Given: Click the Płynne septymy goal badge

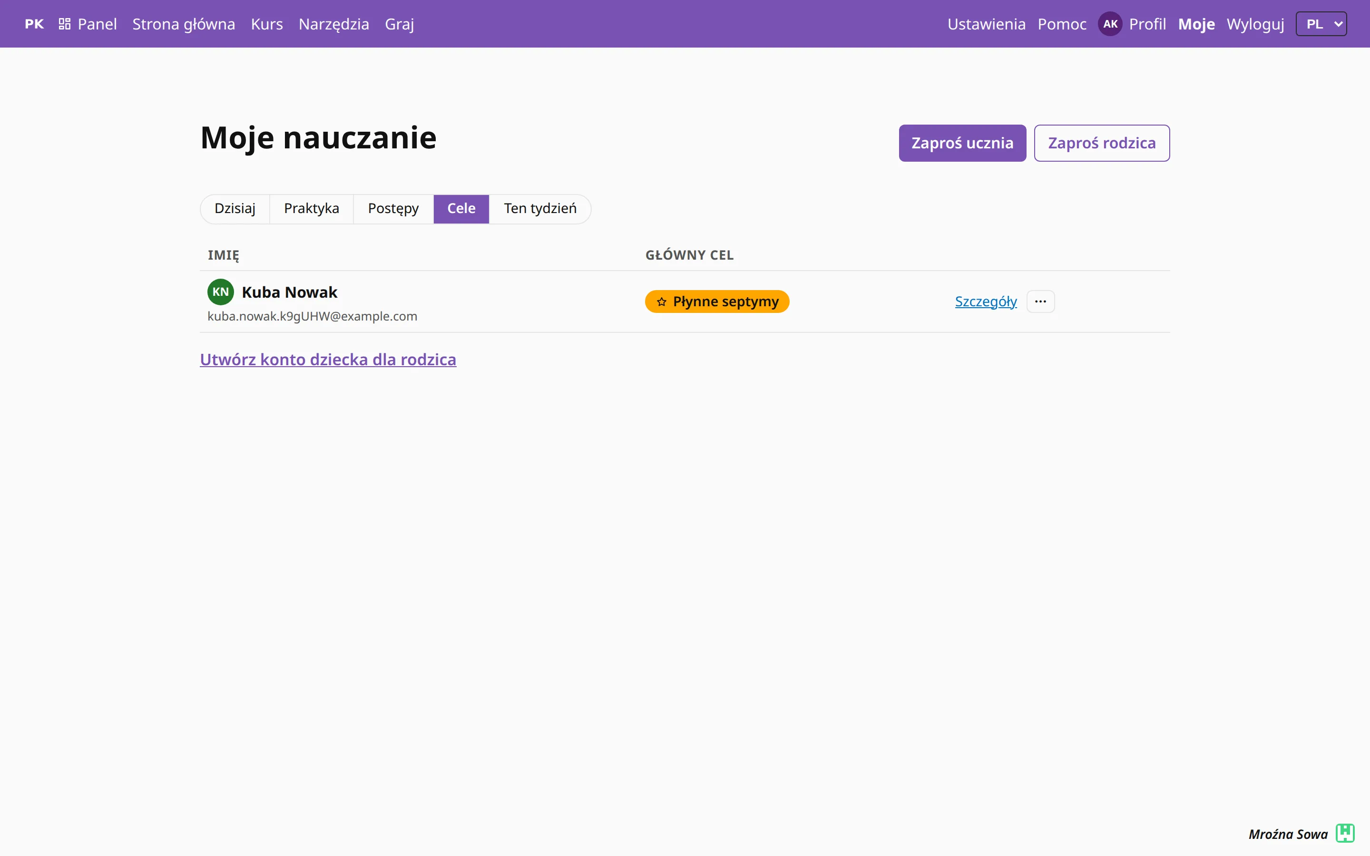Looking at the screenshot, I should click(717, 301).
